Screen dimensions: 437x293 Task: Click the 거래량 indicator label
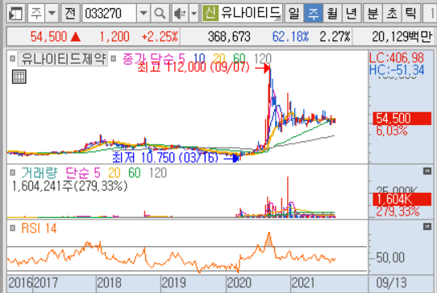click(x=40, y=173)
